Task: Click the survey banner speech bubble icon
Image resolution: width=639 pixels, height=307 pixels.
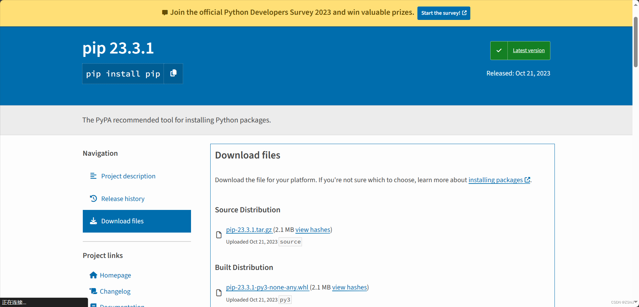Action: (x=165, y=13)
